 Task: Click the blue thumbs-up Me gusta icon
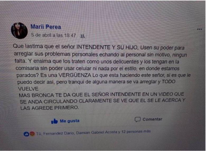pos(54,121)
